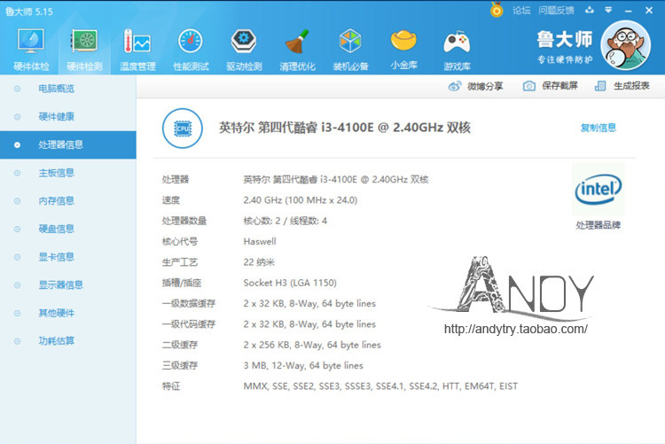This screenshot has height=444, width=665.
Task: Click the skin/theme icon in title bar
Action: (x=589, y=10)
